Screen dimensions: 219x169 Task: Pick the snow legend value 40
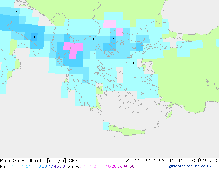(x=126, y=166)
